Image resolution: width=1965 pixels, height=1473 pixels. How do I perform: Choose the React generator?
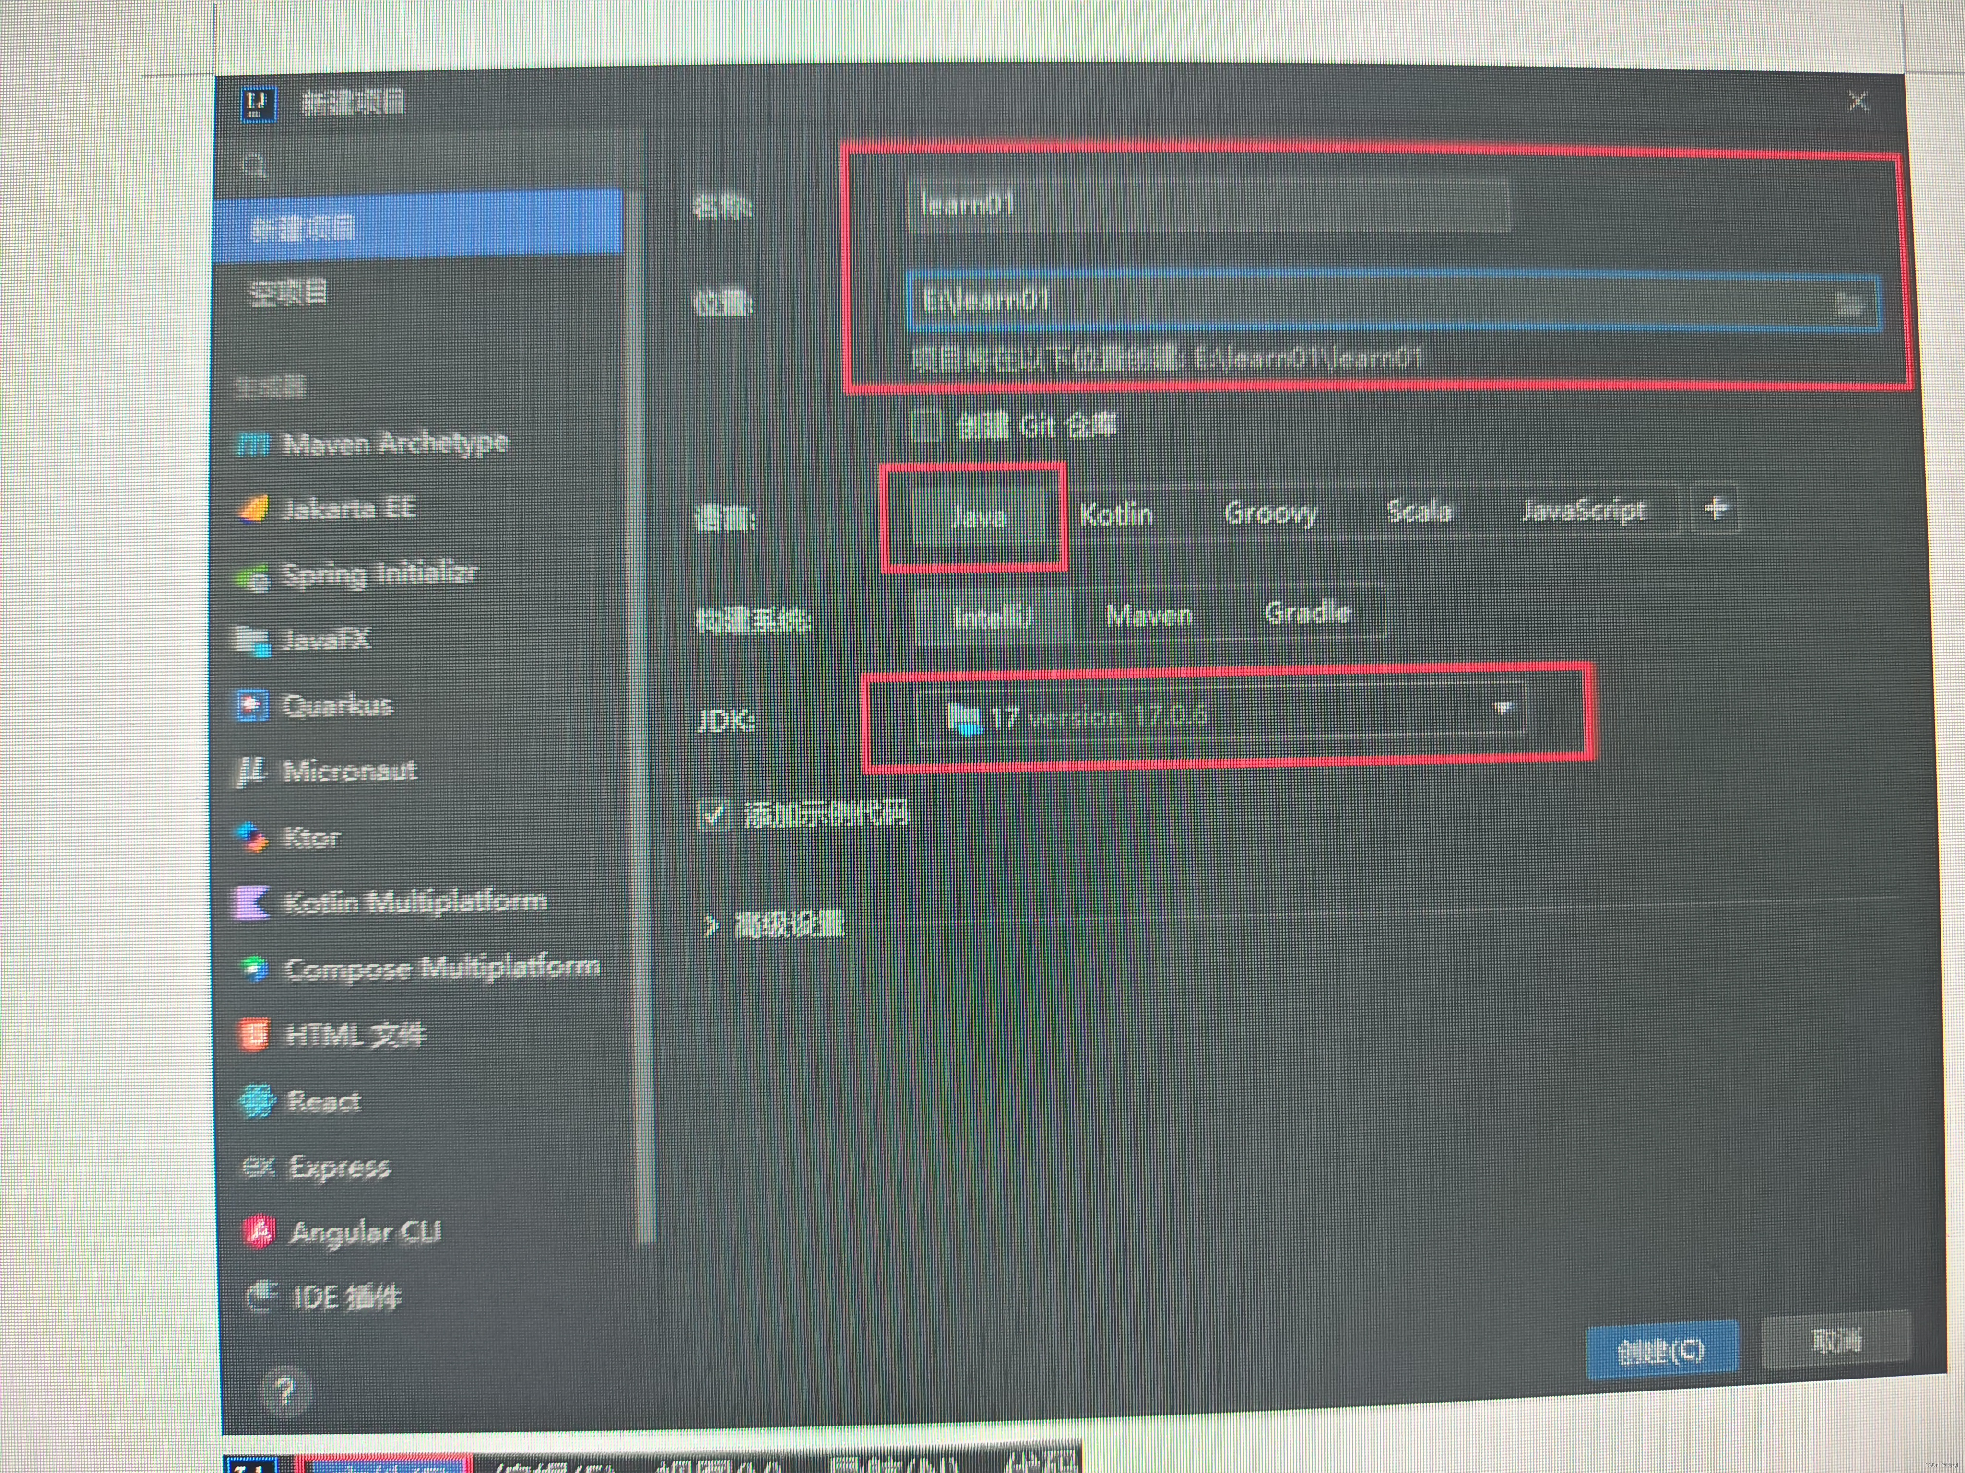coord(300,1102)
